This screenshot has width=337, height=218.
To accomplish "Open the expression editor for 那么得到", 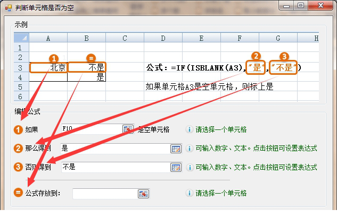I will (176, 149).
